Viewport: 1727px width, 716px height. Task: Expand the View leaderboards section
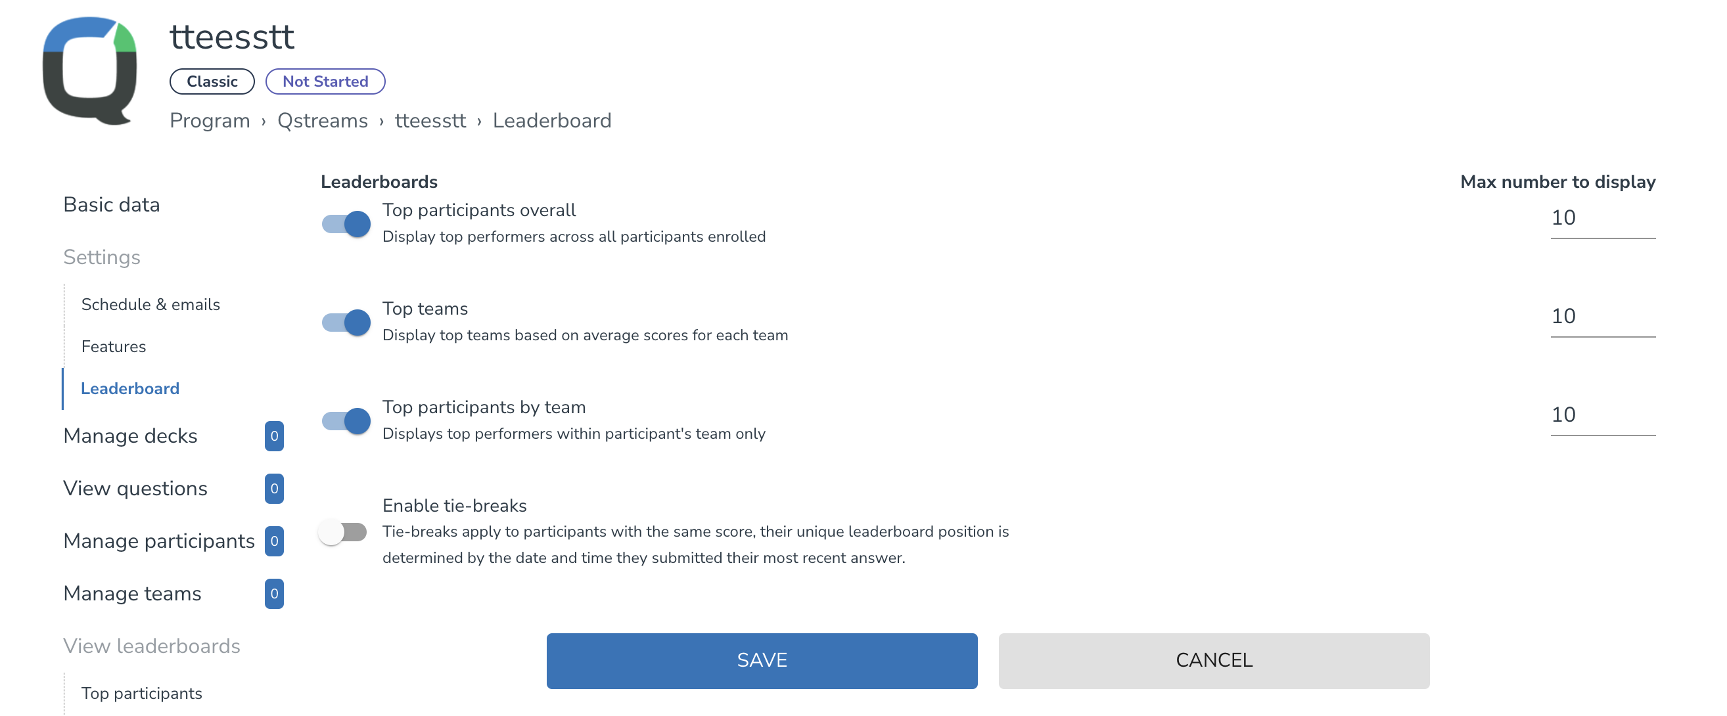pyautogui.click(x=152, y=646)
